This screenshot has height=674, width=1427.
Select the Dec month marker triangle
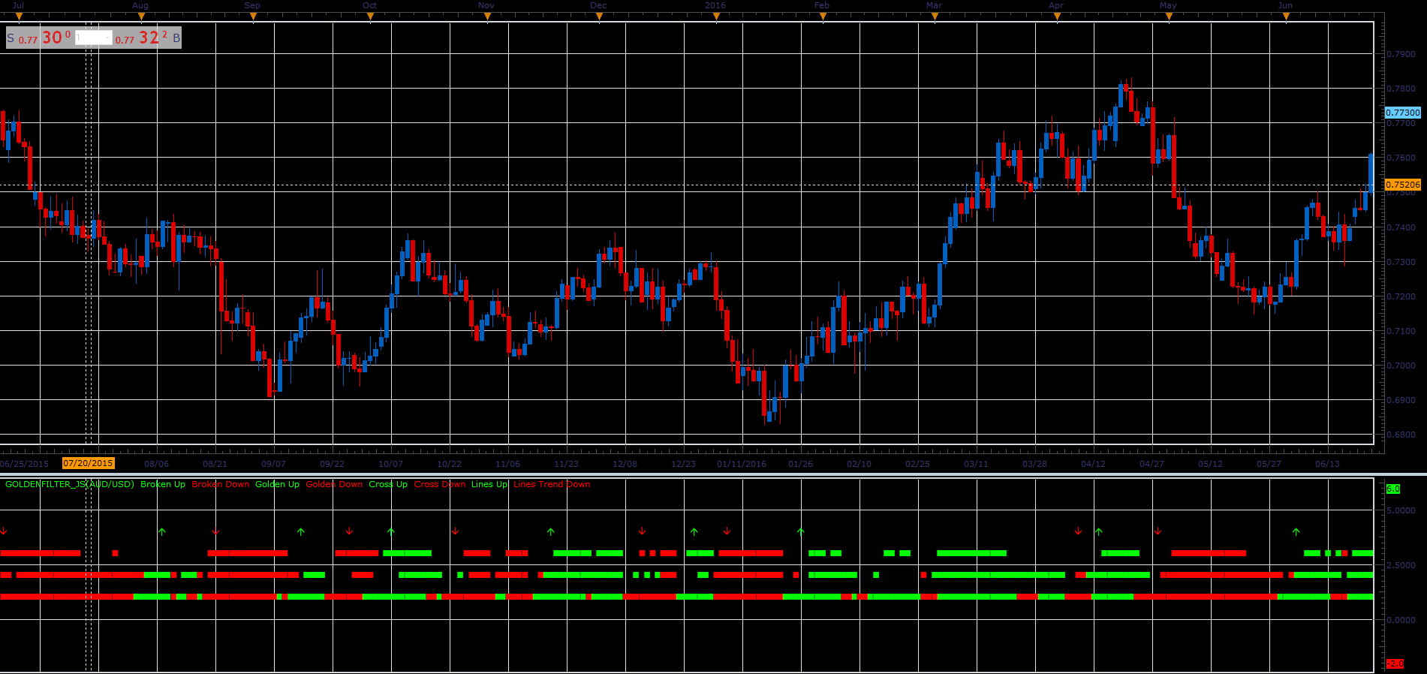coord(599,17)
